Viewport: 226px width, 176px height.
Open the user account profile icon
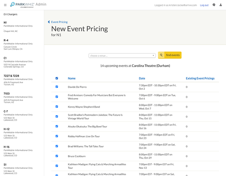(221, 5)
